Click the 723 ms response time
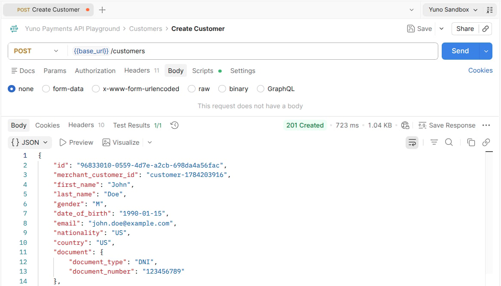The image size is (501, 286). [x=347, y=125]
